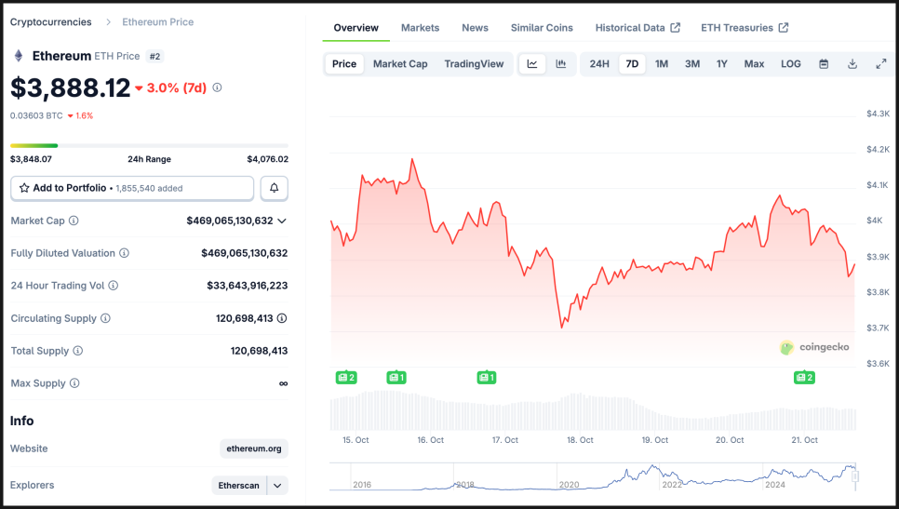Download the chart data
The height and width of the screenshot is (509, 899).
[852, 64]
